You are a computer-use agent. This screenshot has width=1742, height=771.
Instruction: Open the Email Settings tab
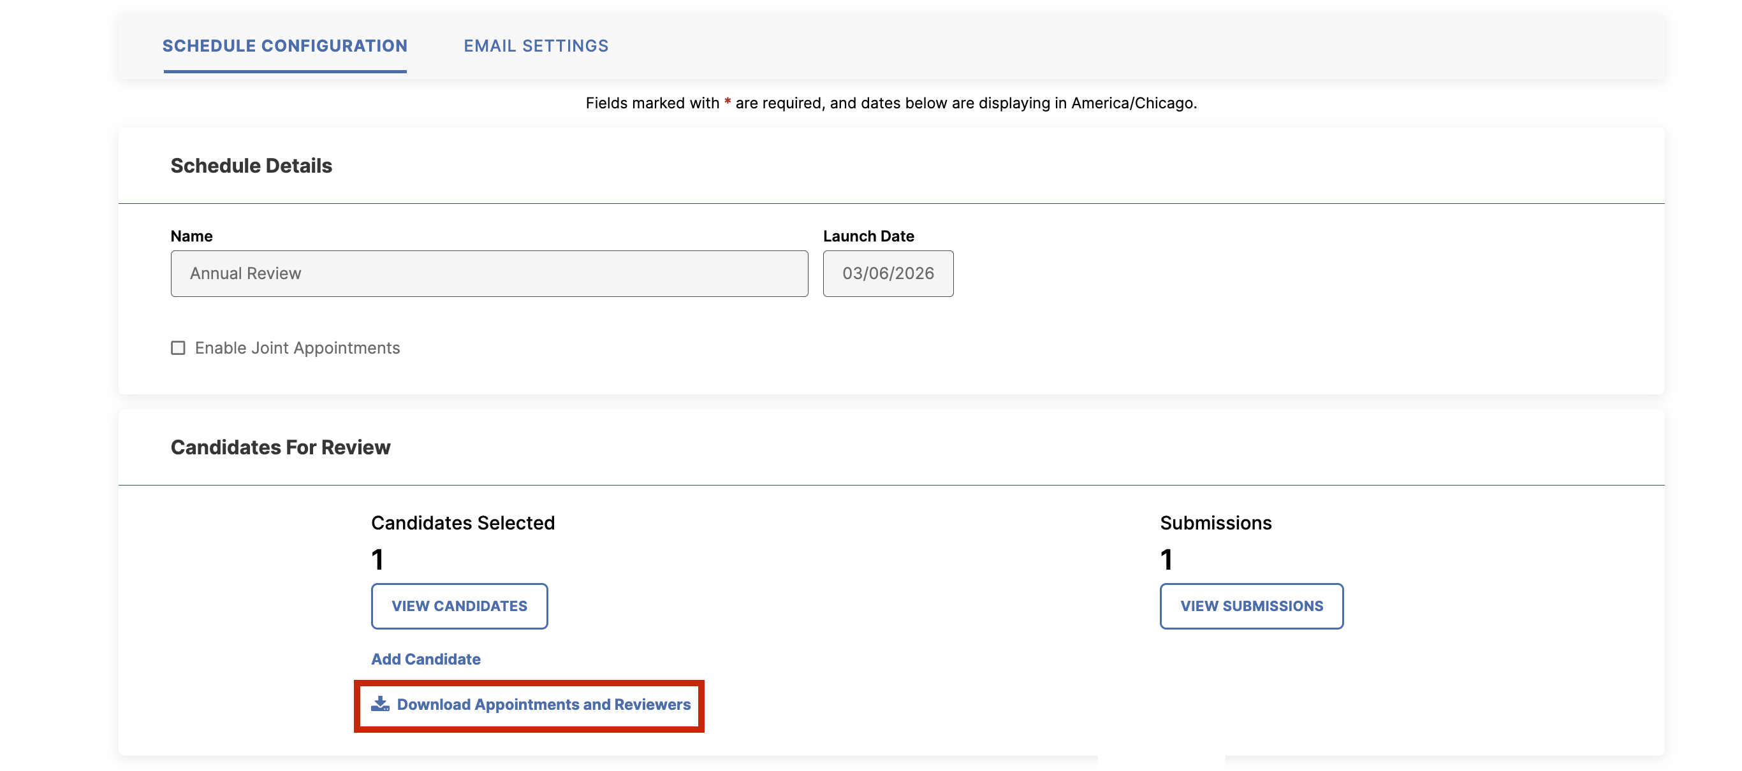pyautogui.click(x=536, y=46)
